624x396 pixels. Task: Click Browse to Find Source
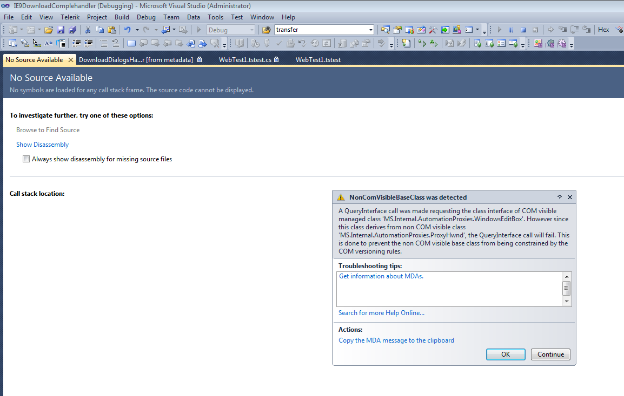tap(48, 130)
